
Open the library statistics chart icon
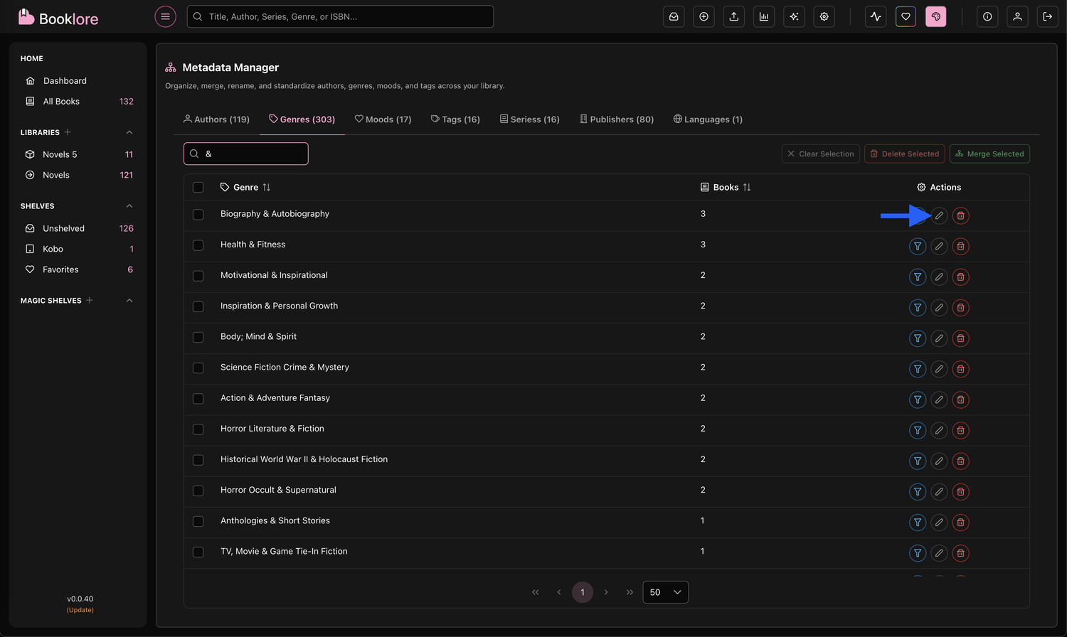(x=764, y=16)
